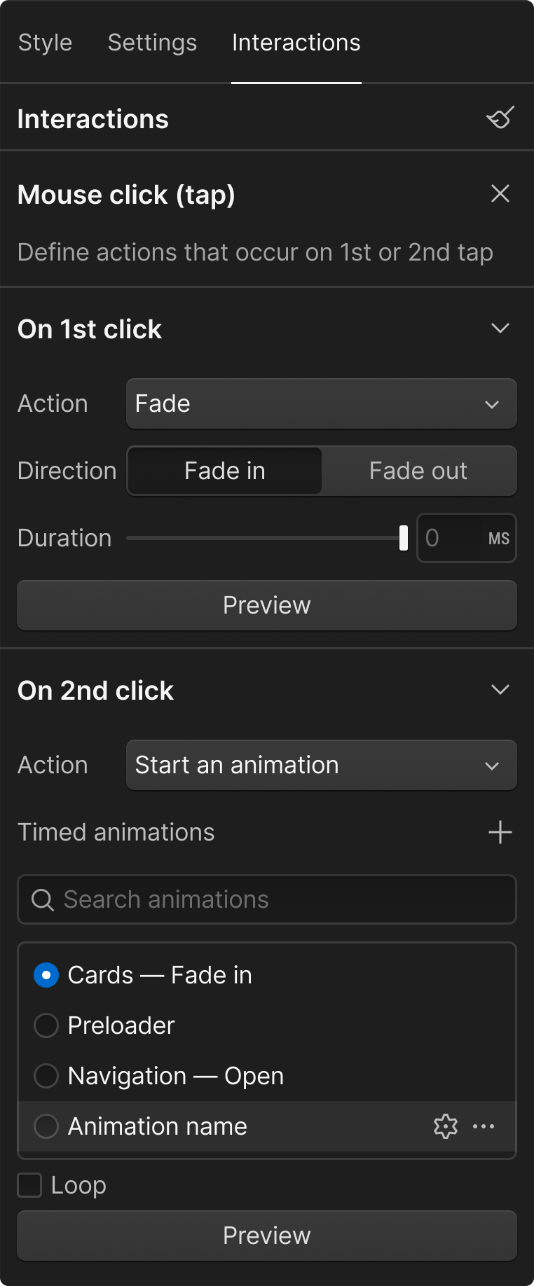534x1286 pixels.
Task: Click the clean up interactions brush icon
Action: coord(500,118)
